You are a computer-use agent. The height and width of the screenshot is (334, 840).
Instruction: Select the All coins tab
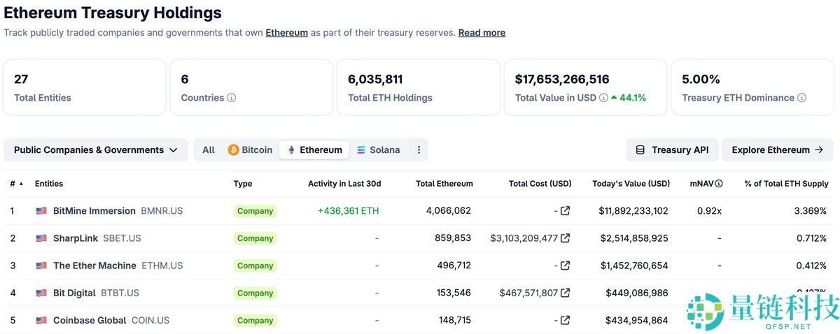(209, 150)
